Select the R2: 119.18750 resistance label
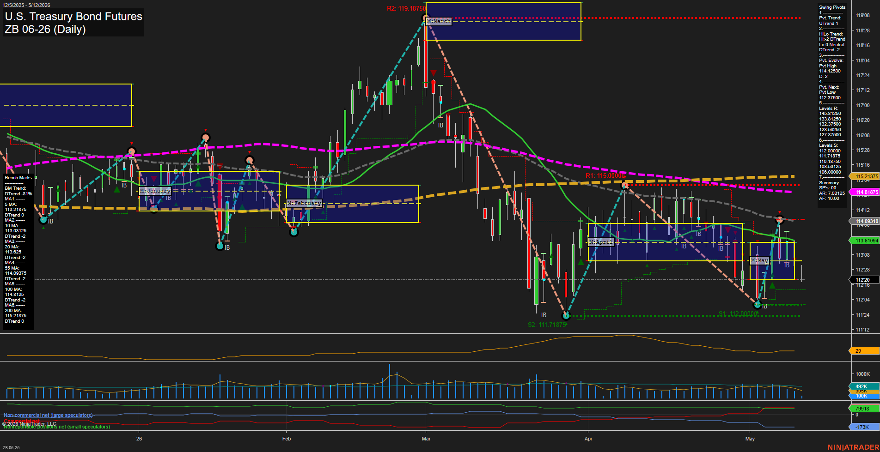The height and width of the screenshot is (452, 880). 406,9
